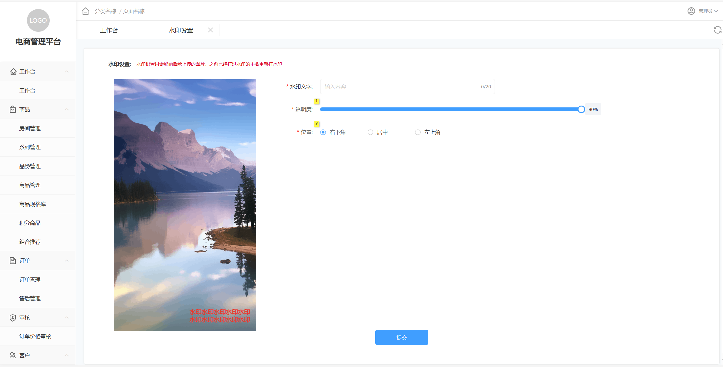Viewport: 723px width, 367px height.
Task: Open 商品规格库 in sidebar
Action: (38, 204)
